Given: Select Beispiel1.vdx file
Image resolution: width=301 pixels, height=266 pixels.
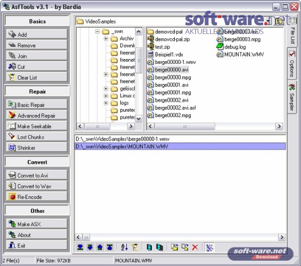Looking at the screenshot, I should click(x=165, y=54).
